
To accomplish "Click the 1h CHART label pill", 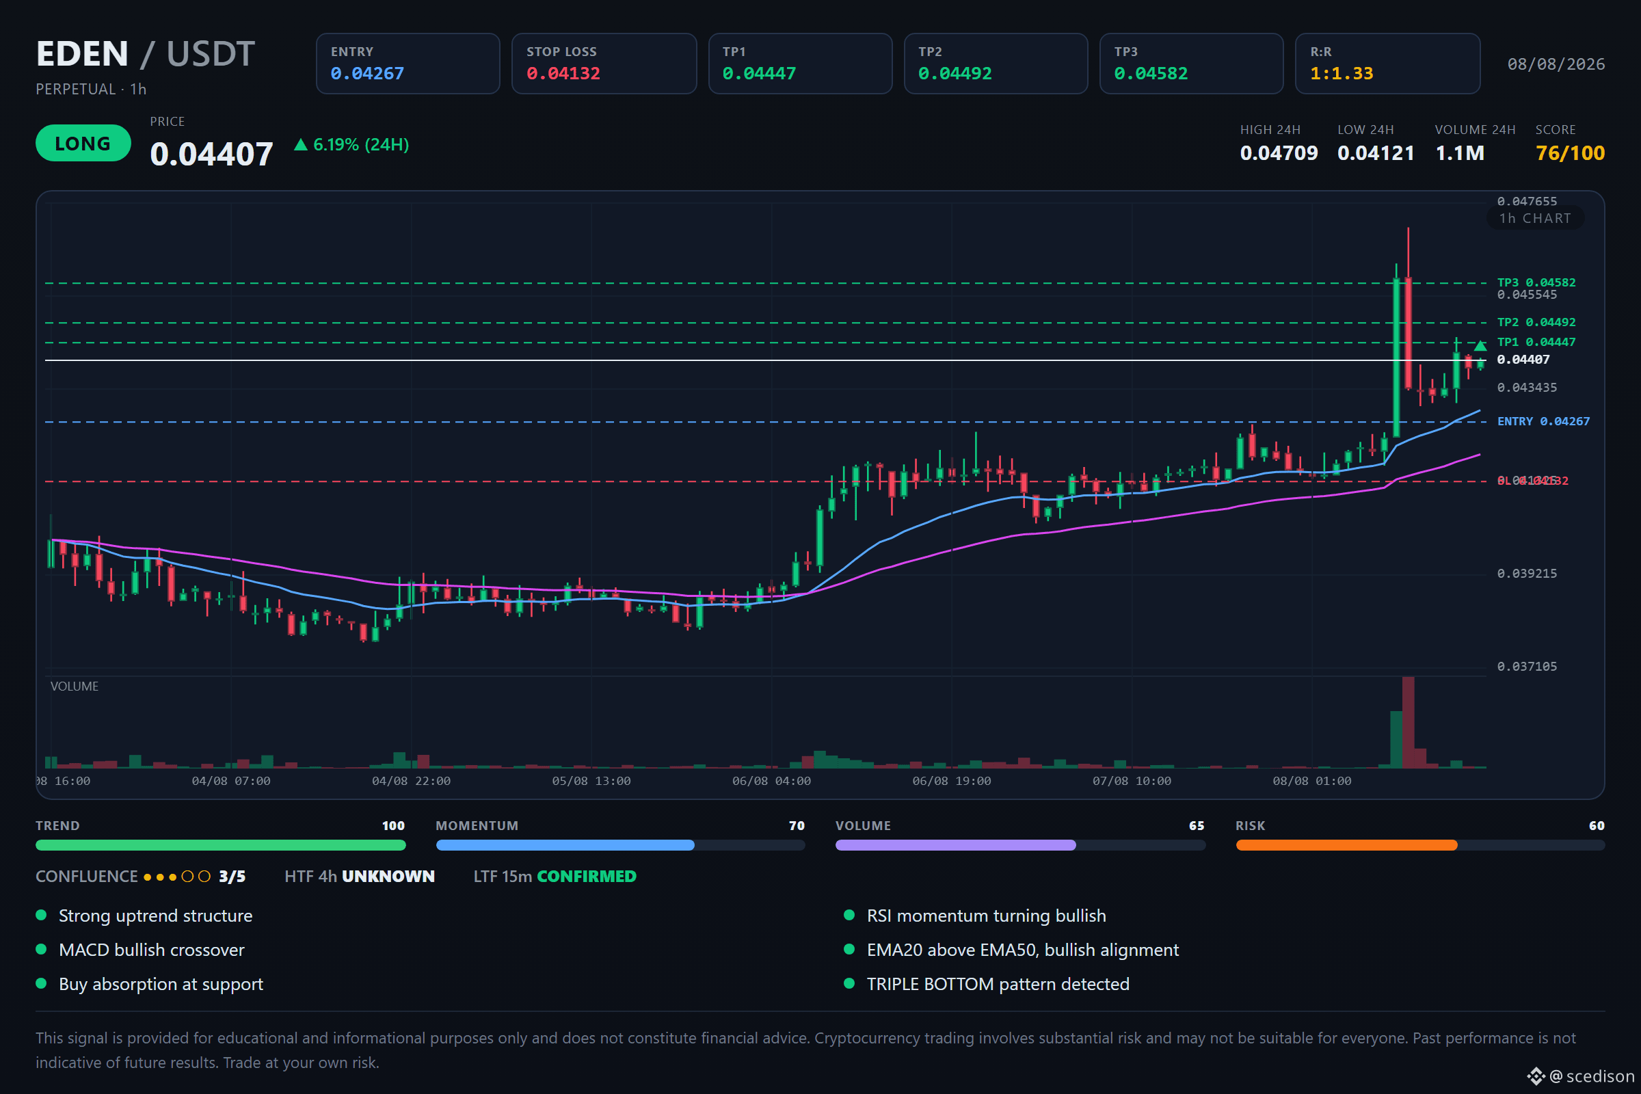I will (1535, 218).
